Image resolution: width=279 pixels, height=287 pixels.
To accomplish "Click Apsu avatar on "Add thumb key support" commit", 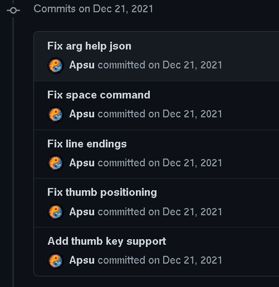I will point(56,261).
